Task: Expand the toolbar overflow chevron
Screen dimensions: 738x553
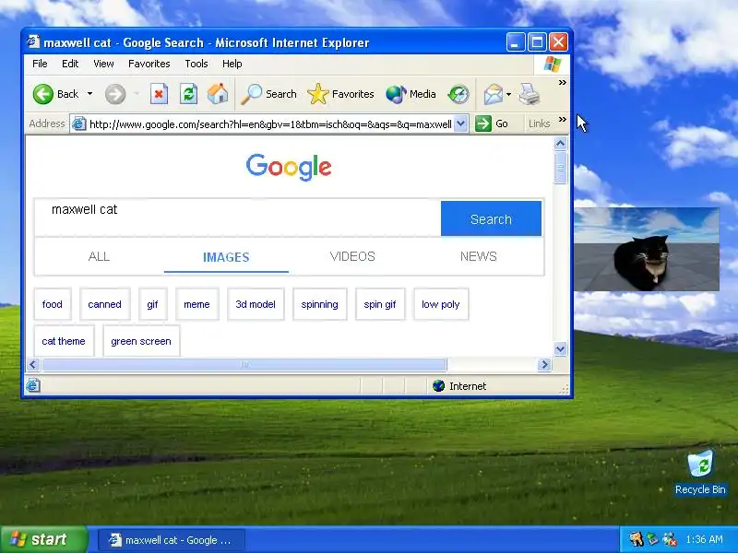Action: pyautogui.click(x=562, y=83)
